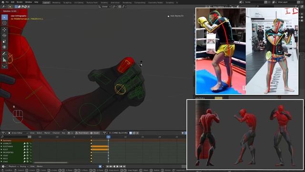This screenshot has width=305, height=172.
Task: Toggle fake user shield for action
Action: [x=131, y=133]
